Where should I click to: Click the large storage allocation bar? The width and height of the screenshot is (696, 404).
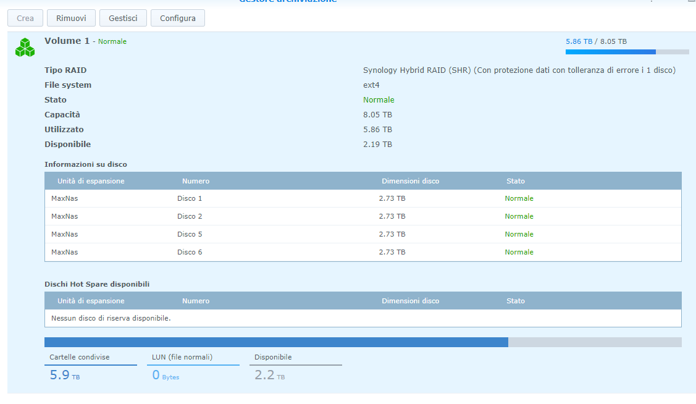[363, 342]
